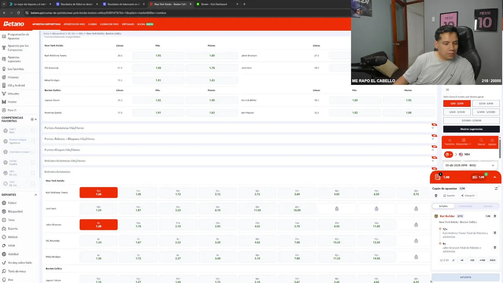This screenshot has height=283, width=503.
Task: Open Fútbol sport in sidebar
Action: coord(12,203)
